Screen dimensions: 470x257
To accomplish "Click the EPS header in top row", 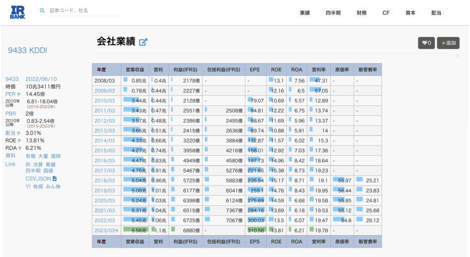I will pyautogui.click(x=255, y=70).
